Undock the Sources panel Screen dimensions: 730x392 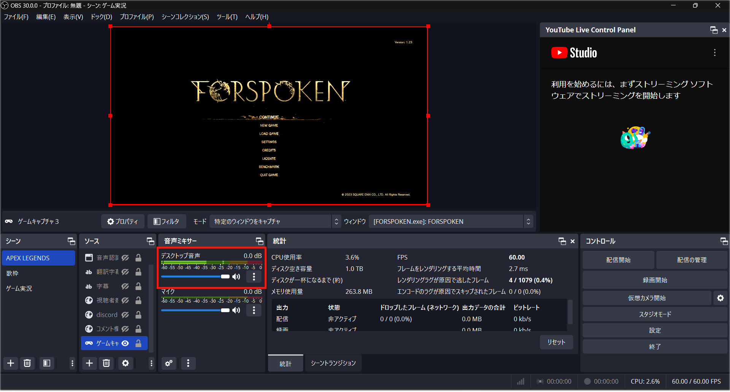click(151, 241)
